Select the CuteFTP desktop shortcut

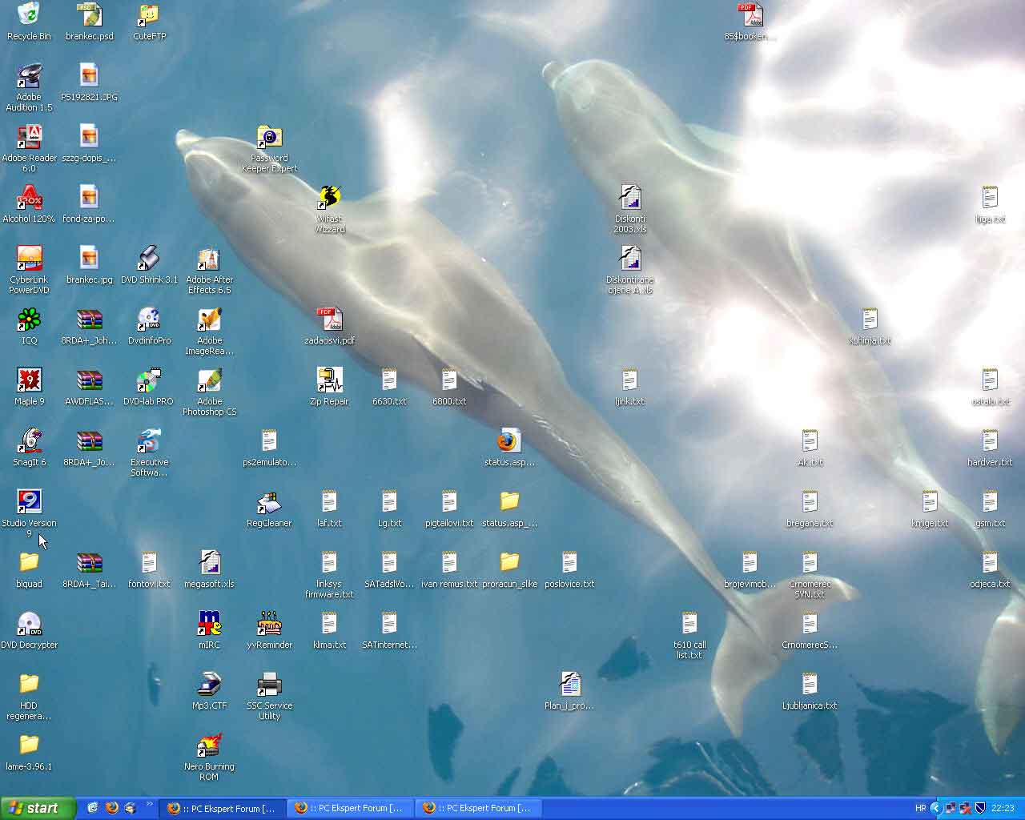(149, 14)
